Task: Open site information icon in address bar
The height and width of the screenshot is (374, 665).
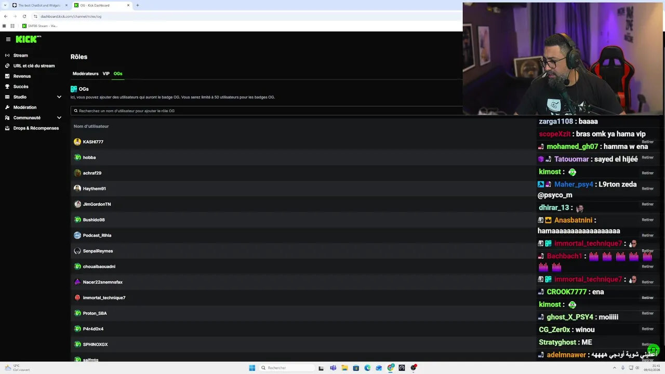Action: coord(35,16)
